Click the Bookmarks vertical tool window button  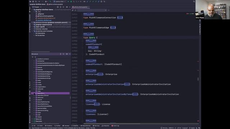pyautogui.click(x=30, y=119)
